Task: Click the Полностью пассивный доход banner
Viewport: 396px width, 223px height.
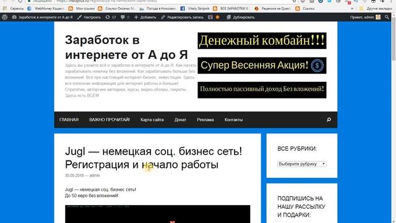Action: click(x=262, y=90)
